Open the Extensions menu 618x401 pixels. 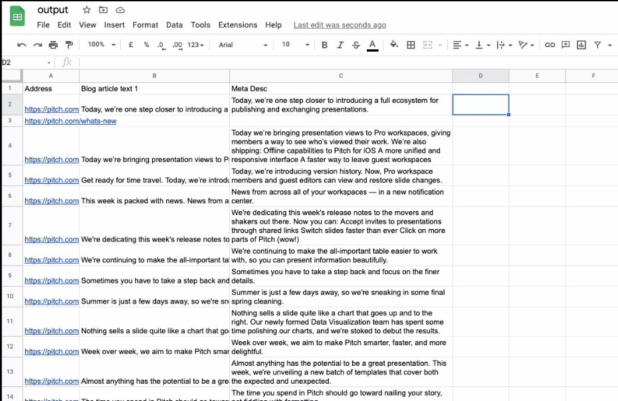click(238, 25)
